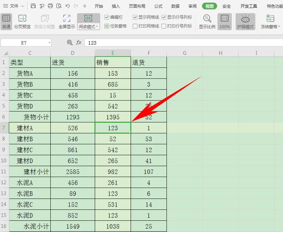The width and height of the screenshot is (283, 232).
Task: Open the 公式 tab
Action: 158,6
